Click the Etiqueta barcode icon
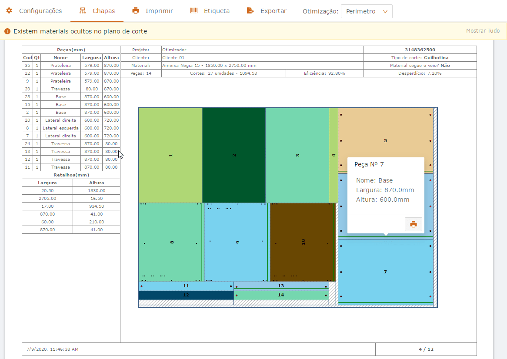Screen dimensions: 507x359 [194, 11]
